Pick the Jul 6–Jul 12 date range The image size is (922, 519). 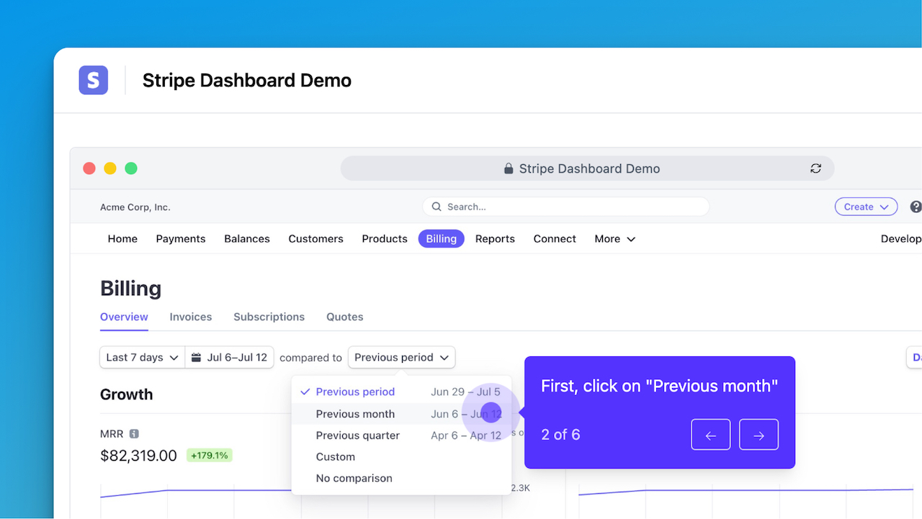[x=230, y=357]
